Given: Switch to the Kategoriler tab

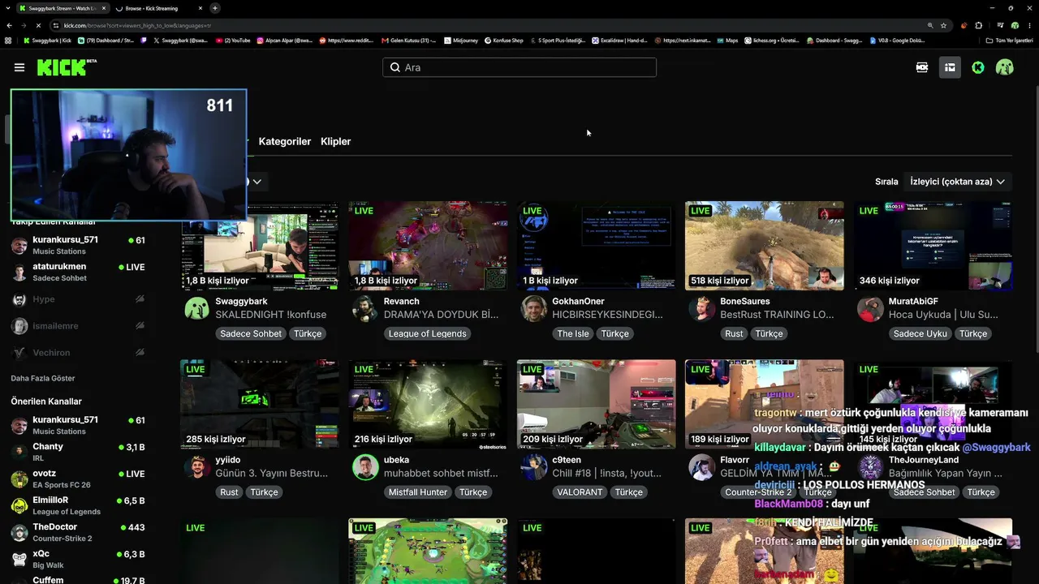Looking at the screenshot, I should (285, 141).
